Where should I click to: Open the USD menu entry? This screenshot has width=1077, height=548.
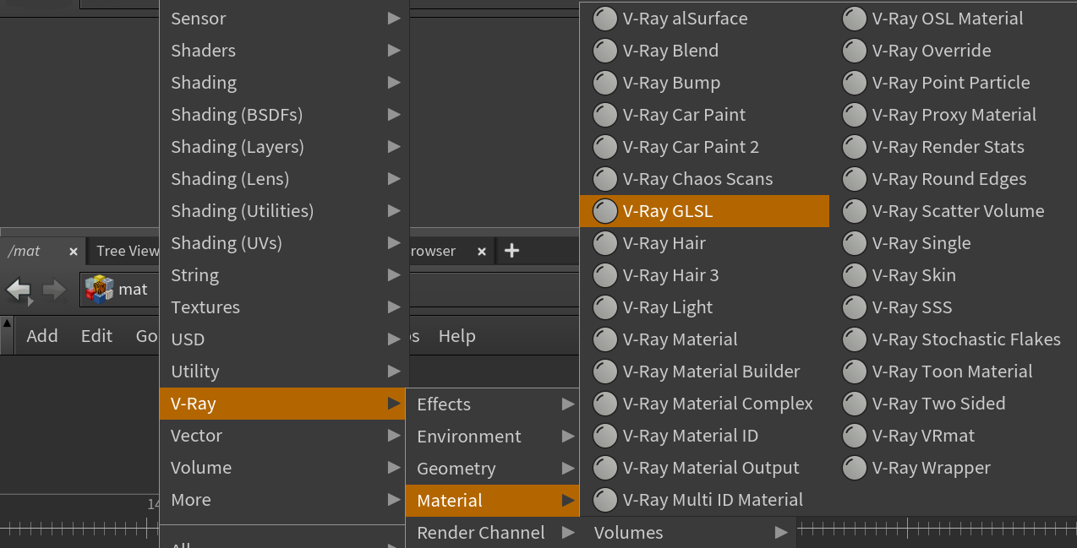coord(285,339)
